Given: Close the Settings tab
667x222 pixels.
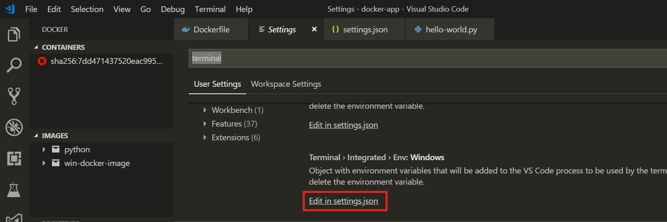Looking at the screenshot, I should pos(314,29).
